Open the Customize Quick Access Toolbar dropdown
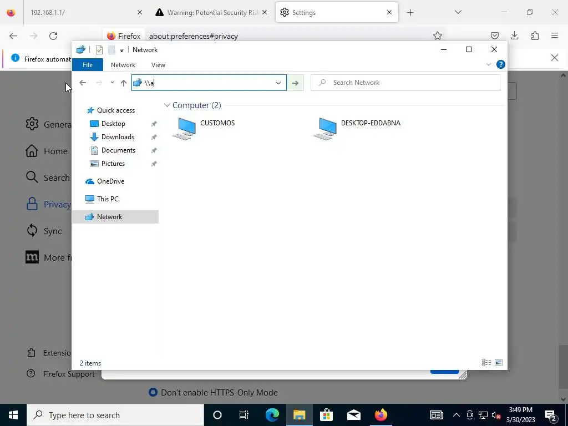 pos(121,50)
